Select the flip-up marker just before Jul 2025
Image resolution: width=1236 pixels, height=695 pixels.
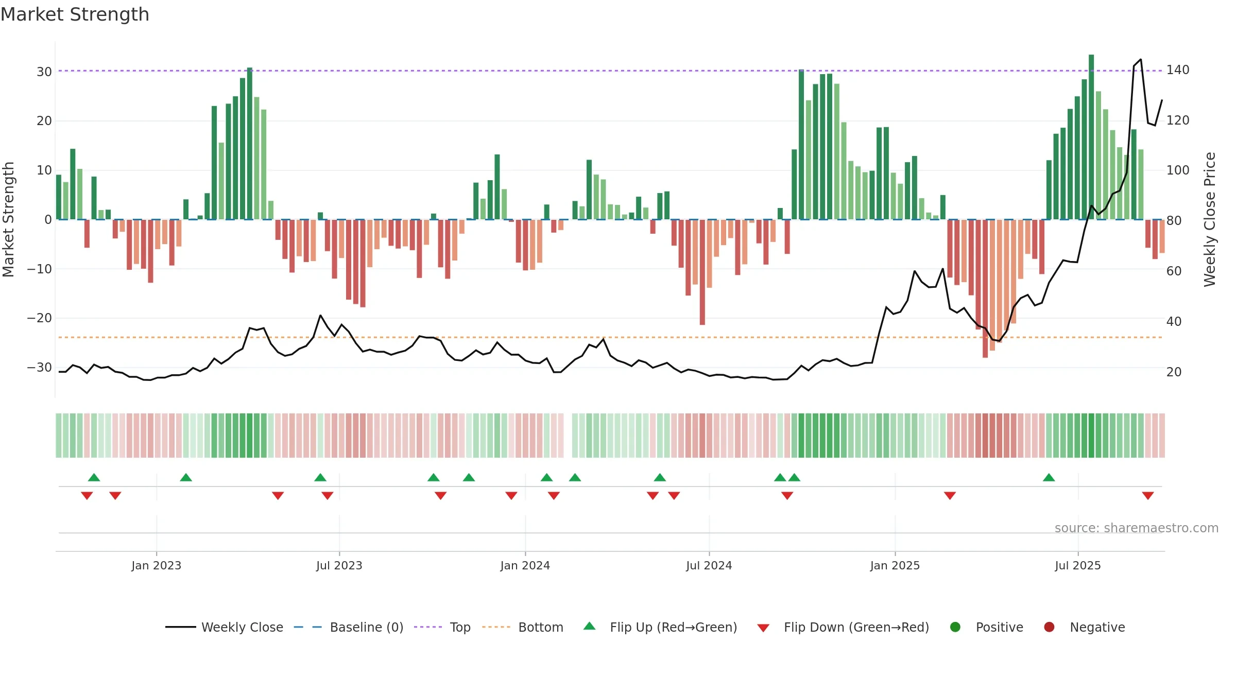1049,477
